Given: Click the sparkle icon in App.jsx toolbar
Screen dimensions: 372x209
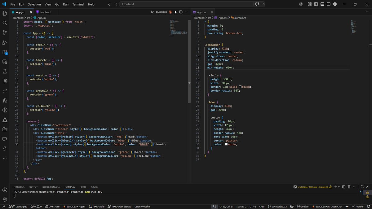Looking at the screenshot, I should coord(175,12).
